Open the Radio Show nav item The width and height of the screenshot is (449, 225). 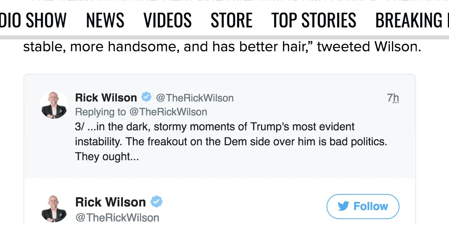(33, 20)
